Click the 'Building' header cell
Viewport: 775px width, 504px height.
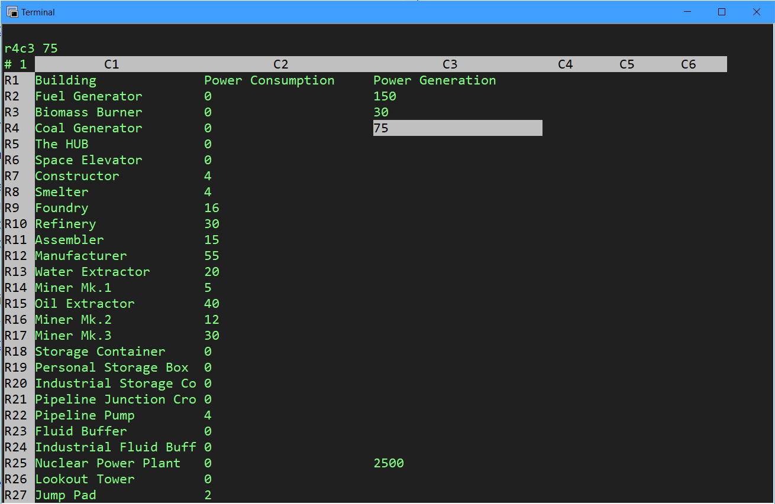[66, 80]
